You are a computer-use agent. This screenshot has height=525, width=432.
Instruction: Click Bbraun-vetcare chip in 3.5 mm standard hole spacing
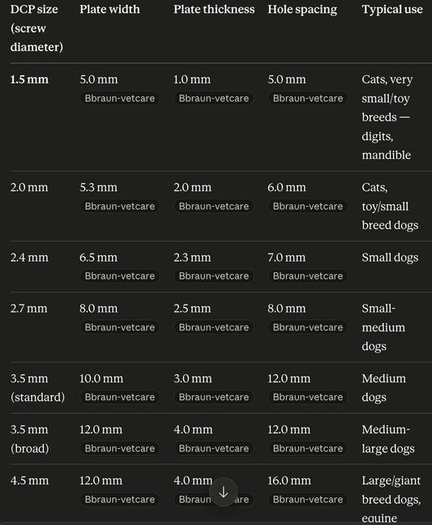click(308, 397)
